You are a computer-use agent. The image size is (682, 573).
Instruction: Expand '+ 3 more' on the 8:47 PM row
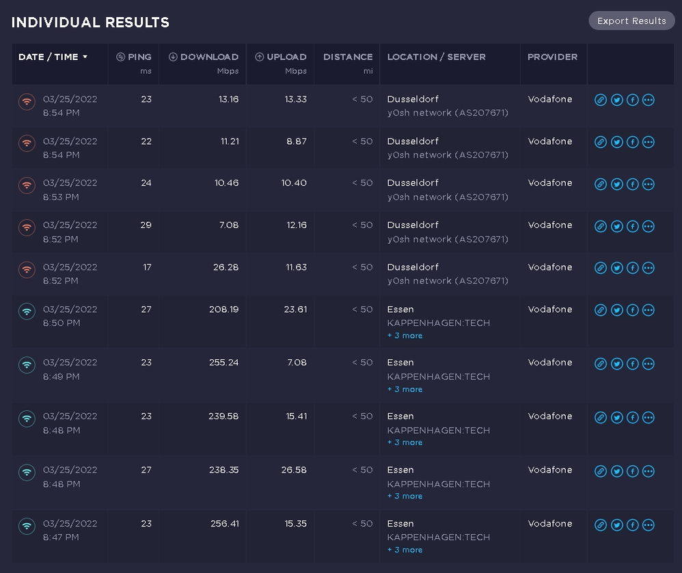click(x=405, y=550)
